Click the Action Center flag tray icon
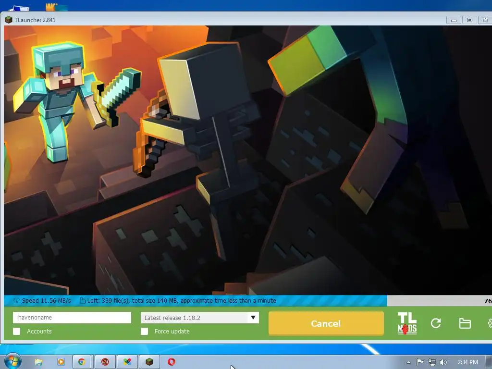The width and height of the screenshot is (492, 369). (x=420, y=362)
